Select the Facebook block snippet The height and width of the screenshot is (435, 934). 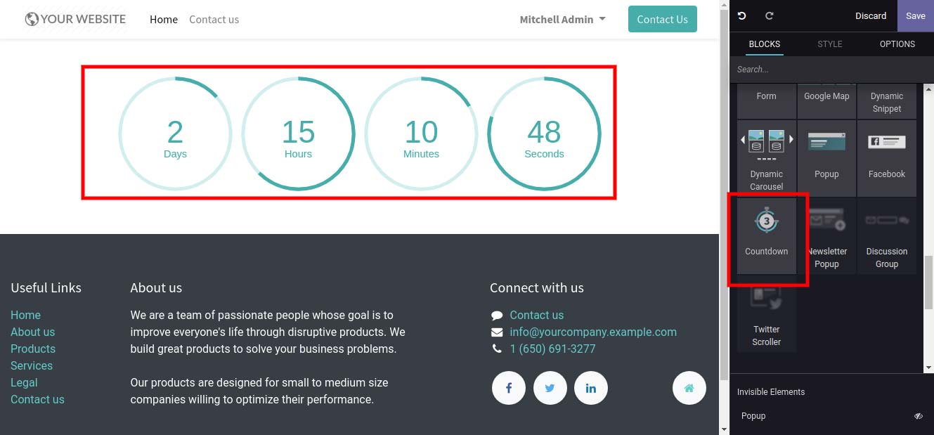[x=887, y=158]
